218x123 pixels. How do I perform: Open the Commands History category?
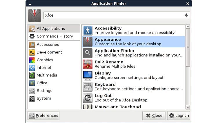(x=54, y=36)
